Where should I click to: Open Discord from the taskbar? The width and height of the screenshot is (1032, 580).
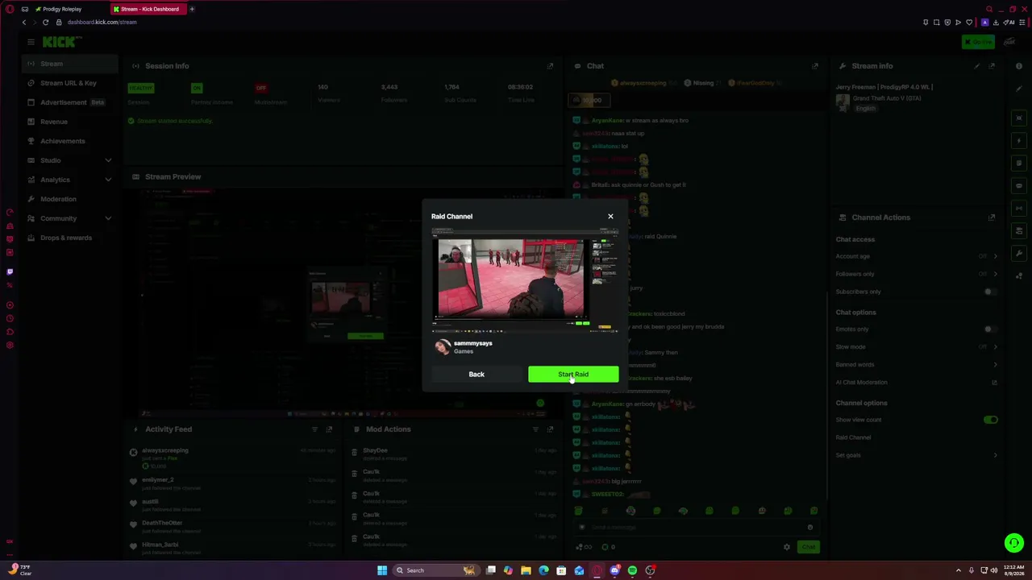(x=614, y=570)
